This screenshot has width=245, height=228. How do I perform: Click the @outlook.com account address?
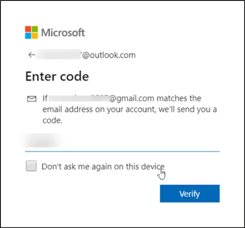click(x=86, y=55)
